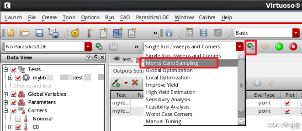Click the run mode dropdown arrow
The image size is (302, 131).
pos(239,47)
